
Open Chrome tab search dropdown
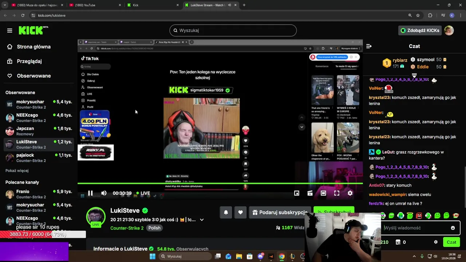click(x=5, y=5)
